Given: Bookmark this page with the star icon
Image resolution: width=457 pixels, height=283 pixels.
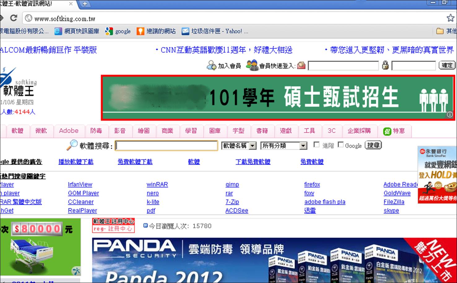Looking at the screenshot, I should click(451, 18).
